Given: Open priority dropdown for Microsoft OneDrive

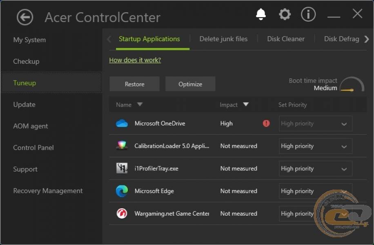Looking at the screenshot, I should tap(315, 124).
